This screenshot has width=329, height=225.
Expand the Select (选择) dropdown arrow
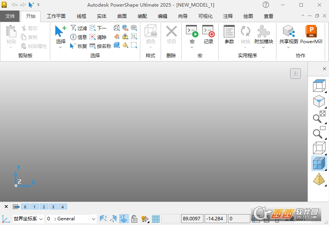pos(60,47)
